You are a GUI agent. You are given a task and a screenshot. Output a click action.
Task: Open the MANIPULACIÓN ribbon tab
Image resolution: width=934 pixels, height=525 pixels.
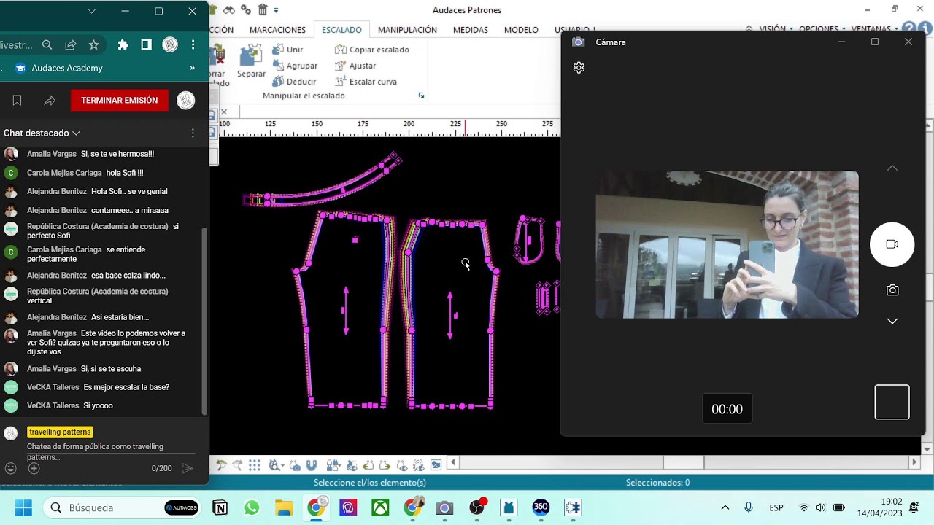[407, 30]
